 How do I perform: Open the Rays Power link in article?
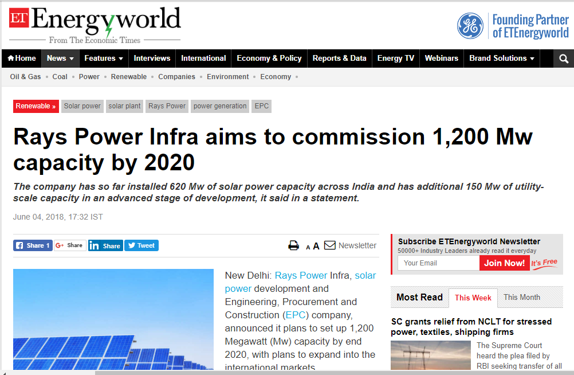pyautogui.click(x=301, y=275)
